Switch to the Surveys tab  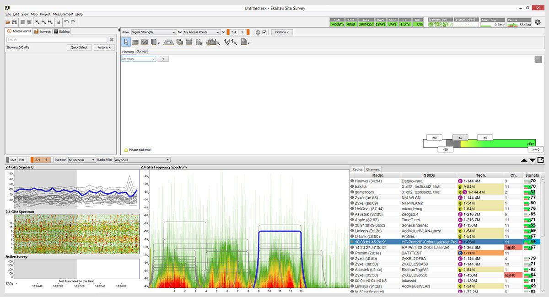[43, 32]
